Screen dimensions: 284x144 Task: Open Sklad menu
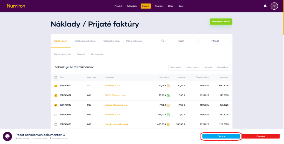171,6
